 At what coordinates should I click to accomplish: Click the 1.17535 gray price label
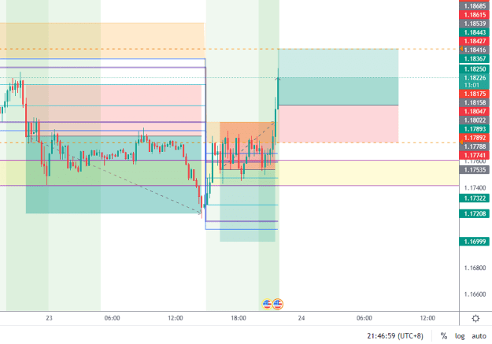475,170
